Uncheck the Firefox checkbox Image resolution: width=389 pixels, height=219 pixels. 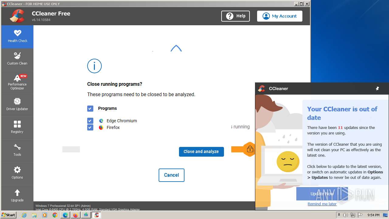90,127
